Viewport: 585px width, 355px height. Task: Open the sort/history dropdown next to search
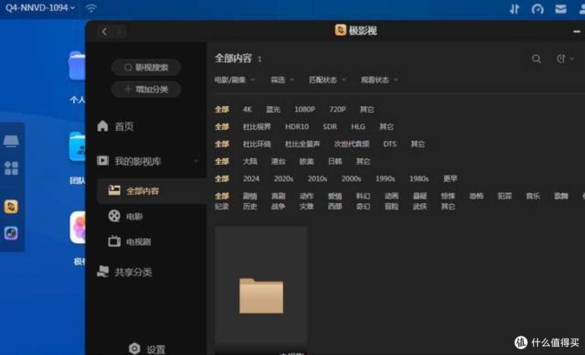(x=565, y=59)
